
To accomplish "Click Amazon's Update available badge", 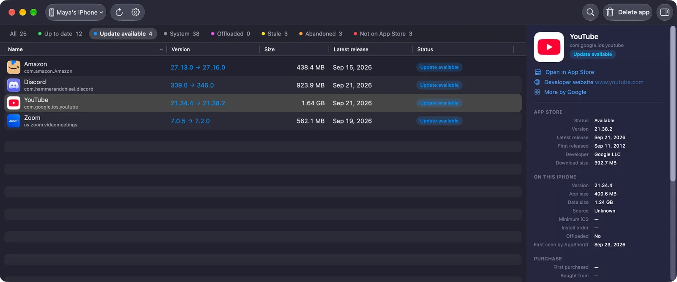I will pos(439,67).
